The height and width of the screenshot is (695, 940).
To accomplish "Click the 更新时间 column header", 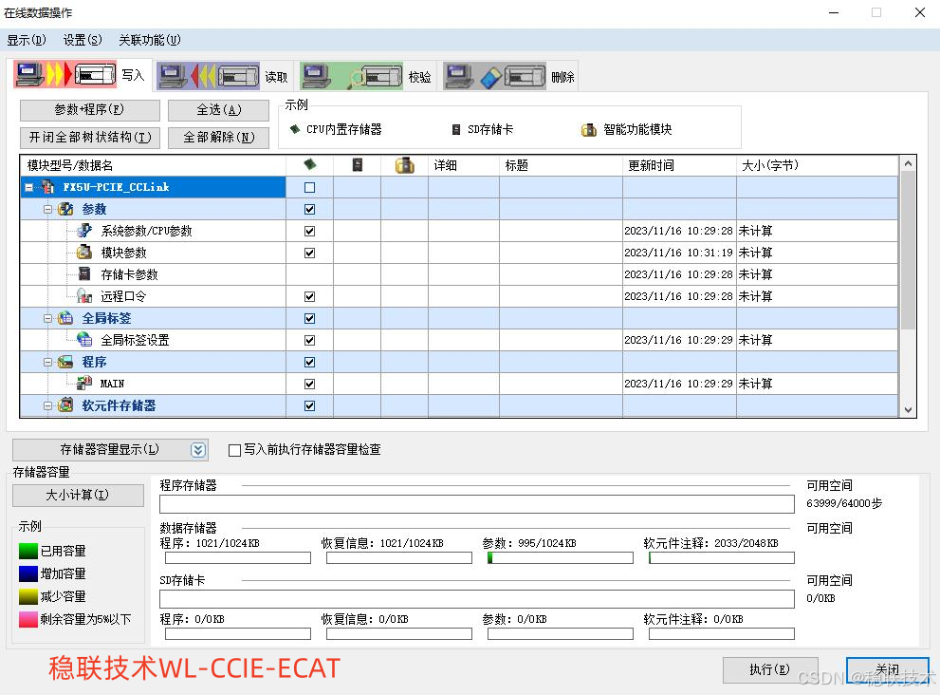I will pyautogui.click(x=679, y=165).
